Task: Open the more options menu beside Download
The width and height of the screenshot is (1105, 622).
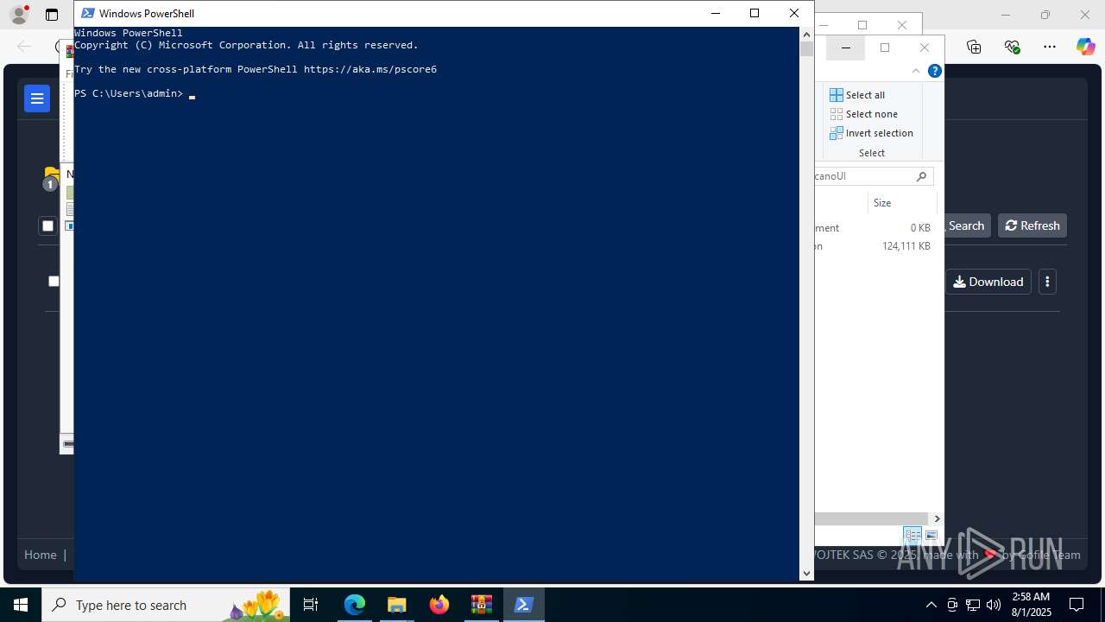Action: [1047, 282]
